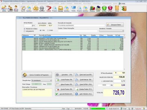Open the Finanças money icon
The image size is (147, 110).
click(92, 9)
